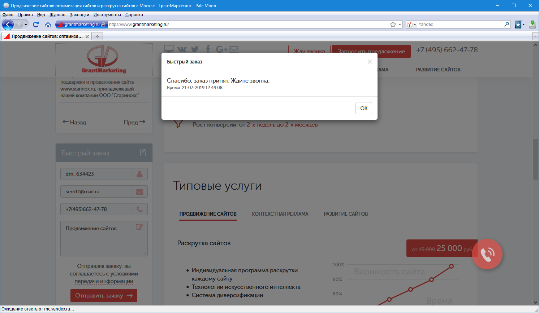The image size is (539, 313).
Task: Click the edit icon beside Быстрый заказ heading
Action: (x=143, y=153)
